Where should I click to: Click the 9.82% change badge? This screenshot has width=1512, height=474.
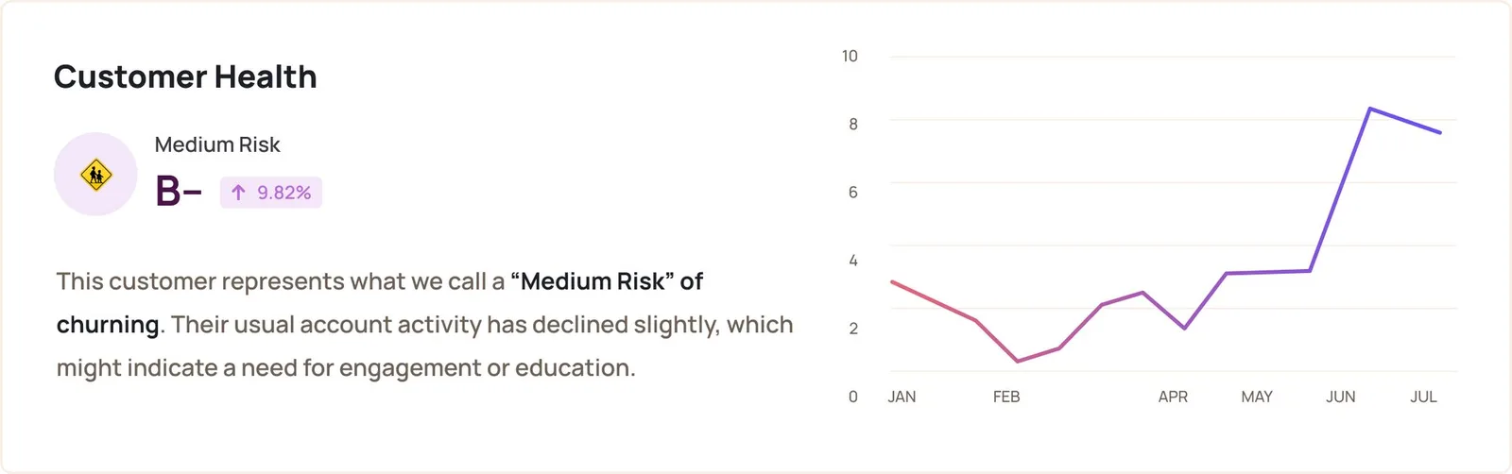(271, 193)
